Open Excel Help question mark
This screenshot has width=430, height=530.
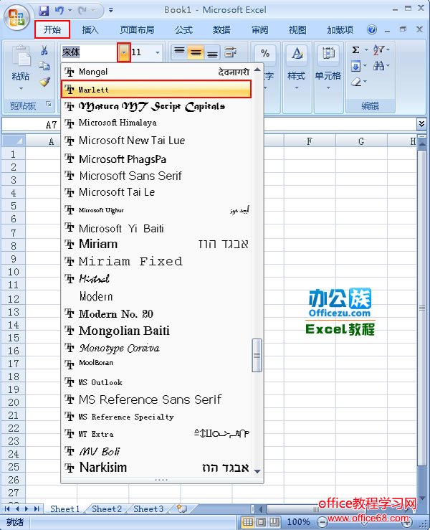point(372,29)
